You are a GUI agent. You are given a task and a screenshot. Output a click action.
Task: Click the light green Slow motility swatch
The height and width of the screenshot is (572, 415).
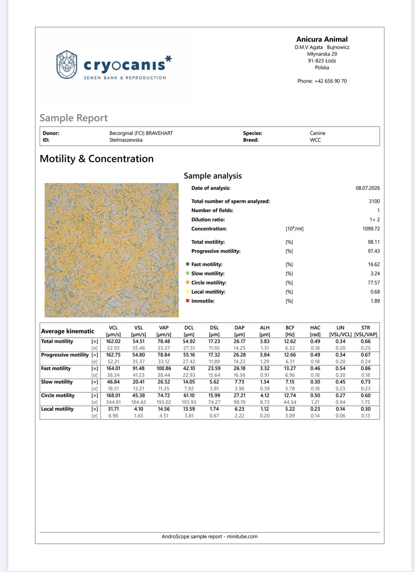[x=188, y=273]
